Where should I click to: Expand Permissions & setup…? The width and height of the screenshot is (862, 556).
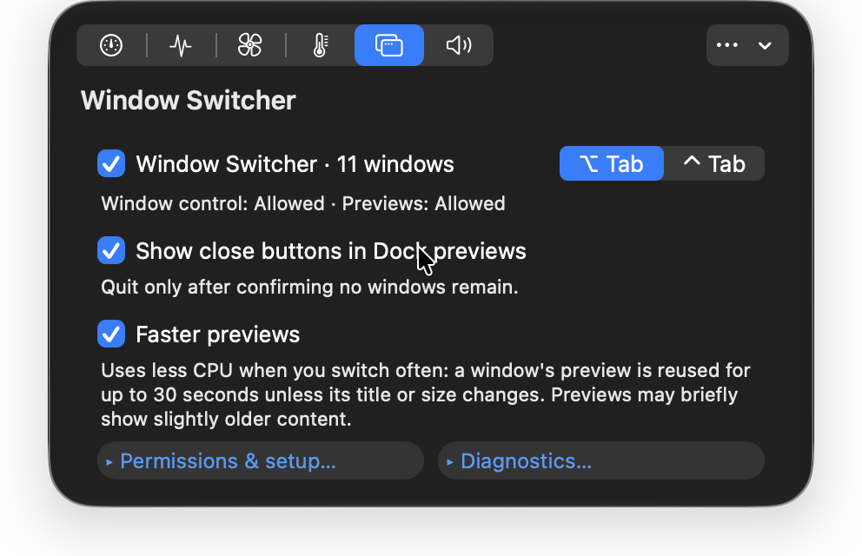(x=261, y=461)
